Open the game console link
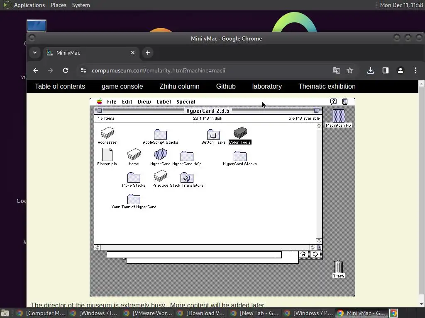Image resolution: width=425 pixels, height=318 pixels. (122, 86)
